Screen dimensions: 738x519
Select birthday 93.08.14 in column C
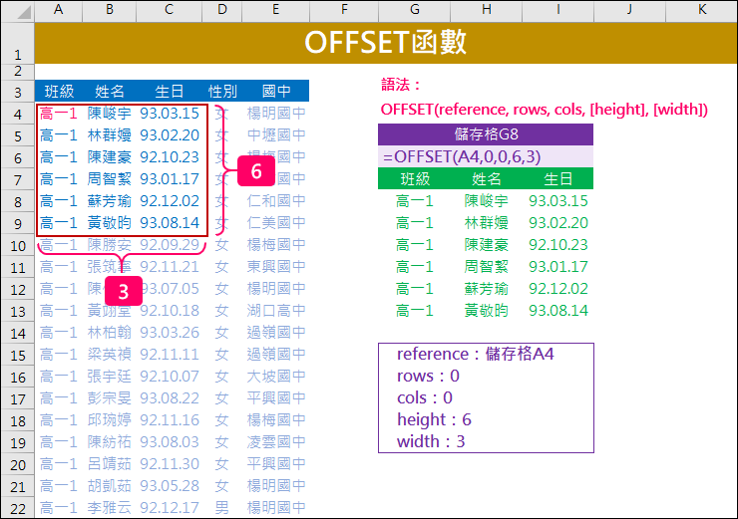[x=170, y=223]
